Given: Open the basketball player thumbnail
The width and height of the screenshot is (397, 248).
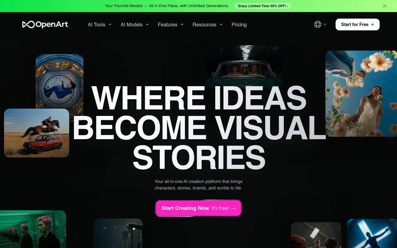Looking at the screenshot, I should pos(316,235).
